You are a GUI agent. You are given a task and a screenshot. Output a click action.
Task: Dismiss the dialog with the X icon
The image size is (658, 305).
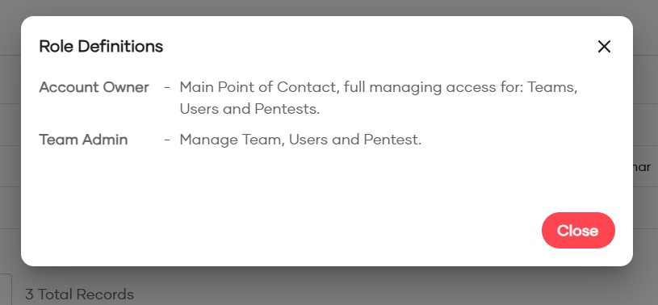[x=604, y=47]
